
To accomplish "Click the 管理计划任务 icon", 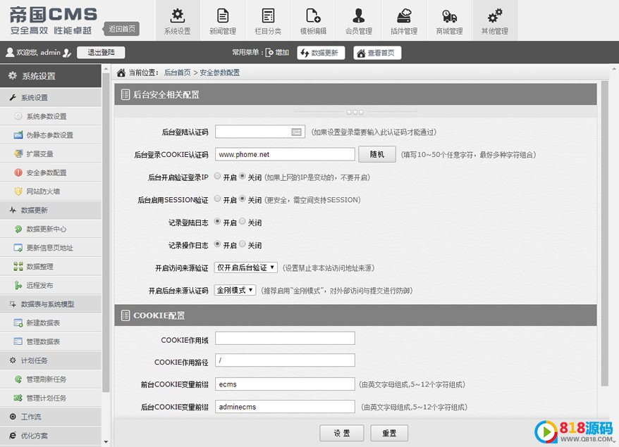I will pyautogui.click(x=18, y=398).
